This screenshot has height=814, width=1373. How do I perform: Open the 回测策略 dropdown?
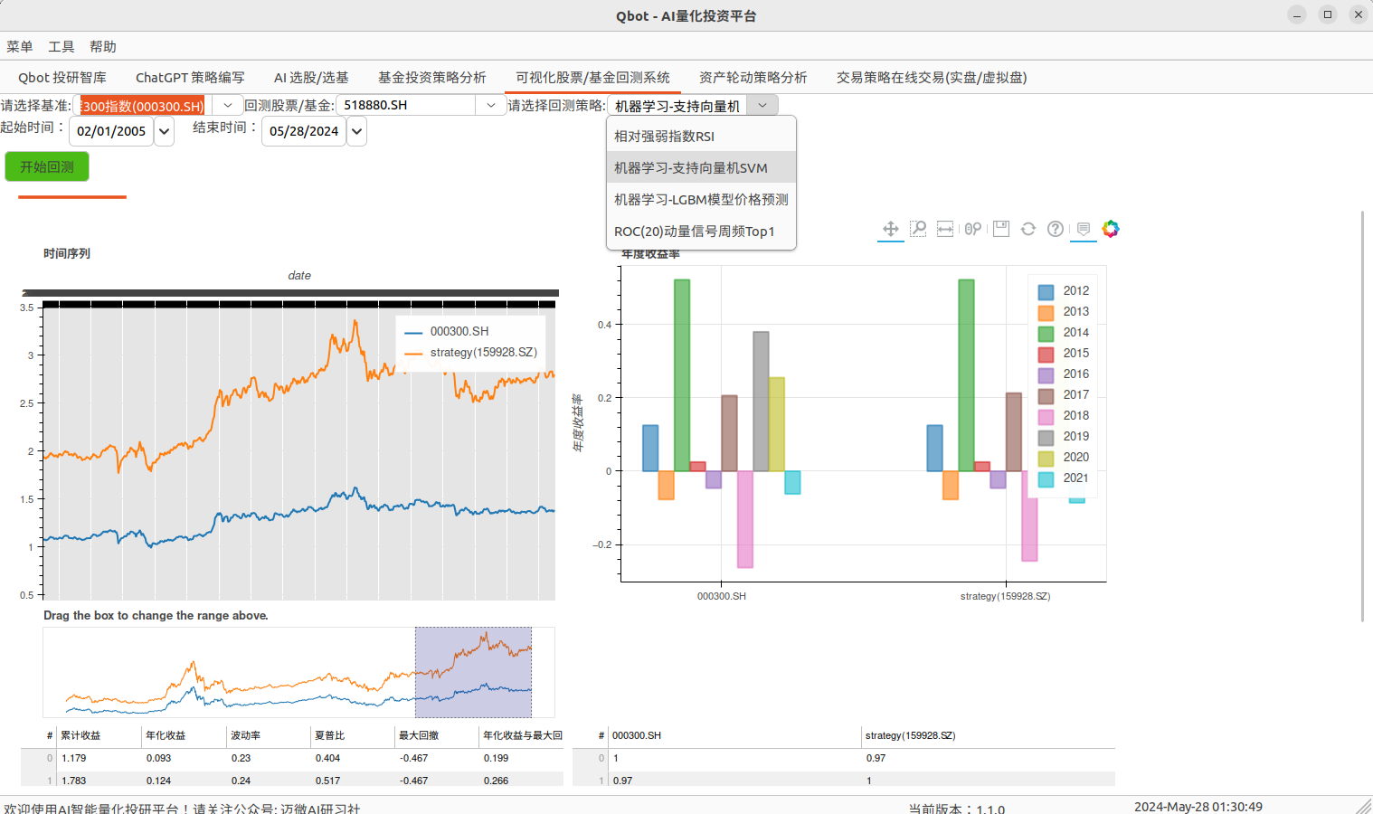(x=762, y=104)
